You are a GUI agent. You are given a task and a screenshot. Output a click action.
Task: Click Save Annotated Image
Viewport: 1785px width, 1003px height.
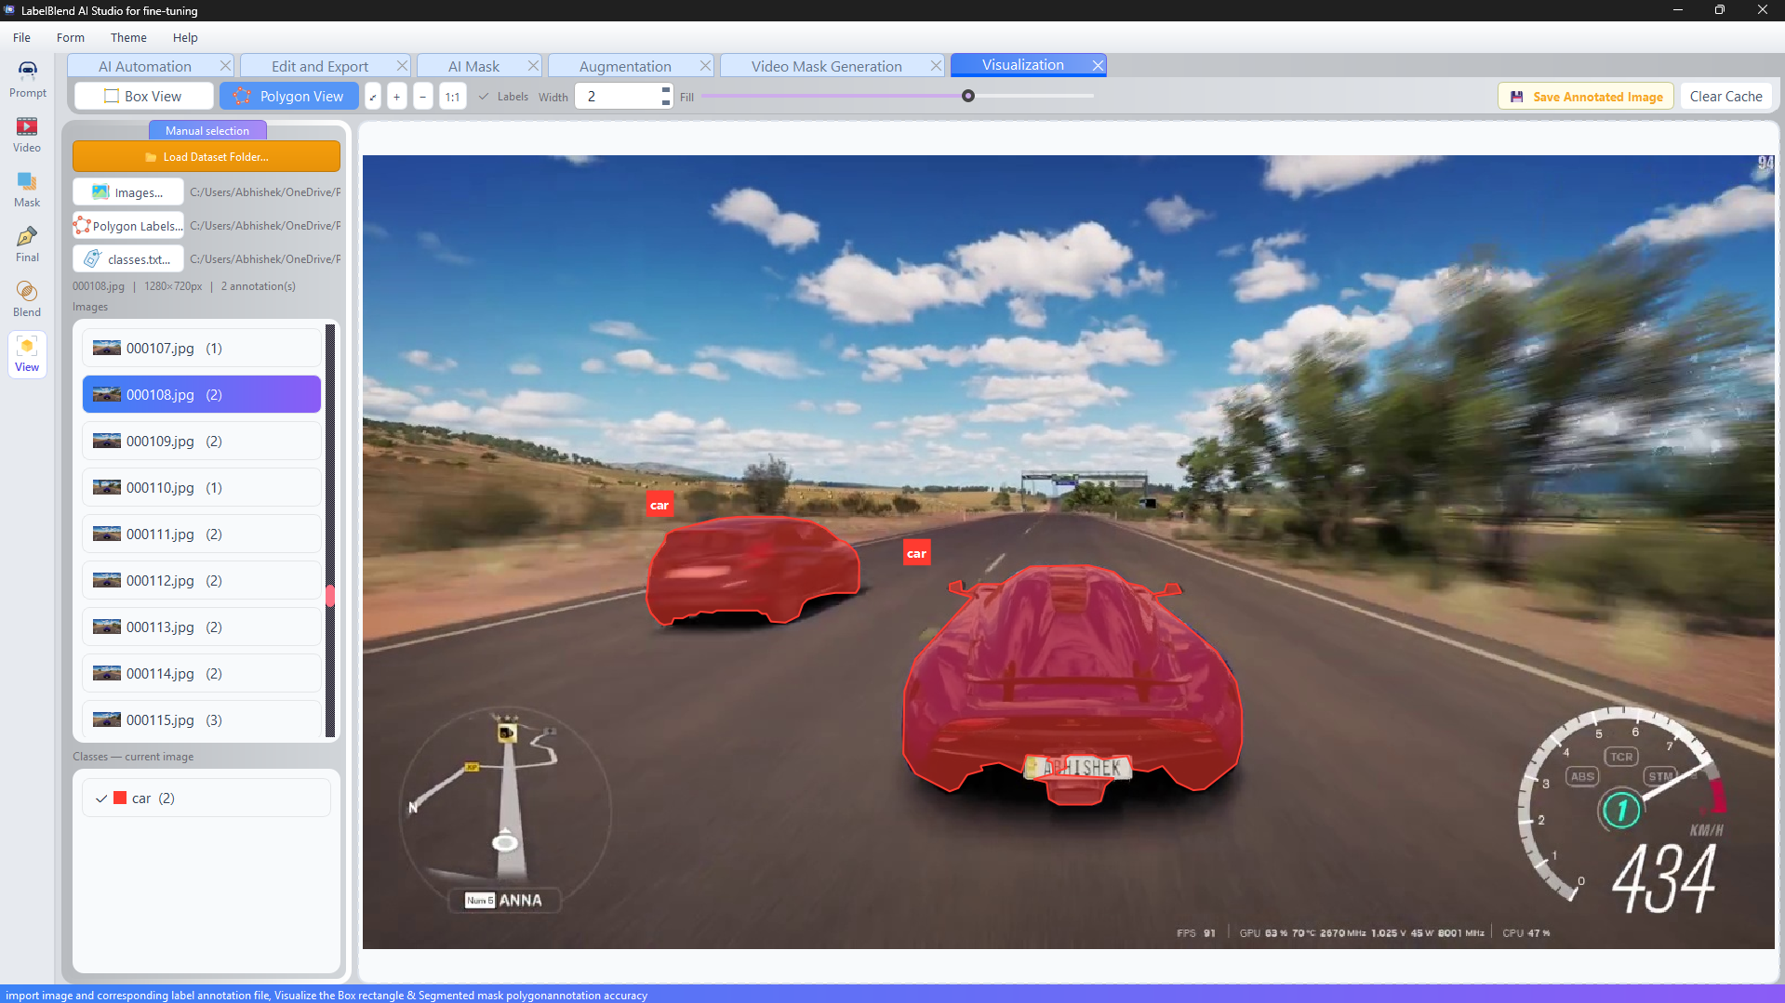click(1586, 97)
